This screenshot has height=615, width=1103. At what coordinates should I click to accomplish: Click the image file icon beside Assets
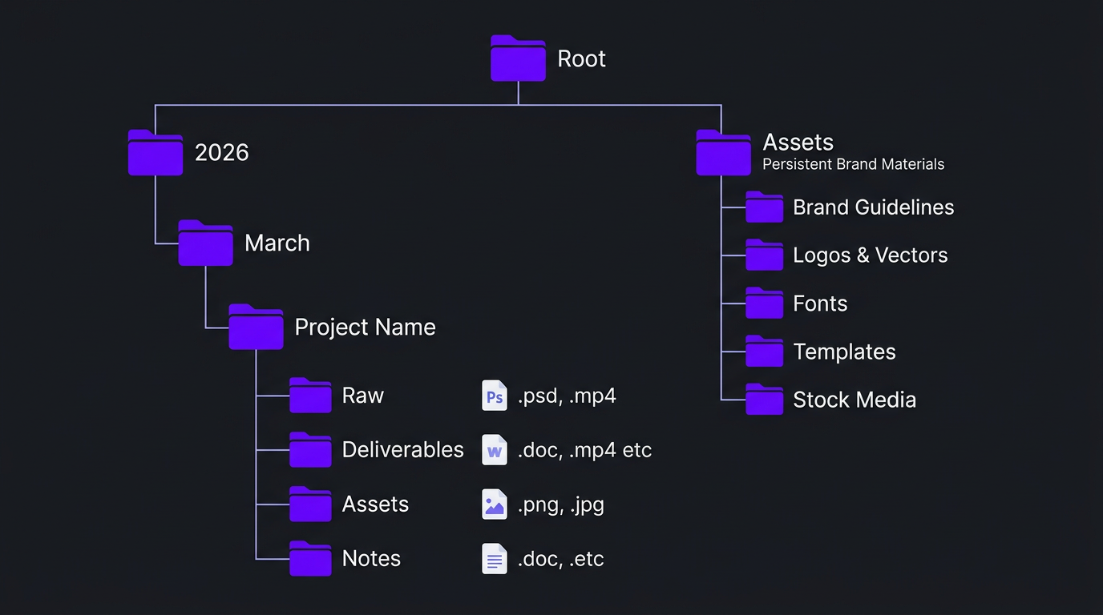495,504
